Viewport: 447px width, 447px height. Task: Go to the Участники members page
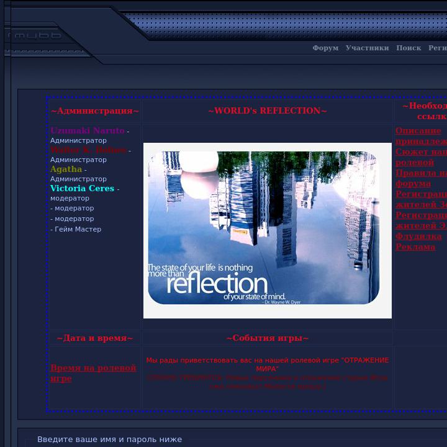(367, 48)
